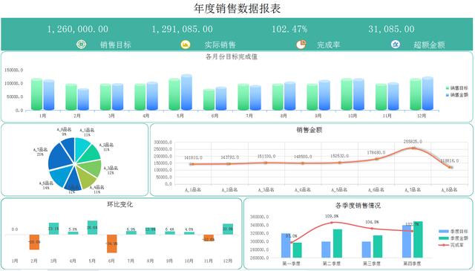The image size is (475, 271).
Task: Click the yellow chart icon beside 实际销售
Action: tap(186, 45)
